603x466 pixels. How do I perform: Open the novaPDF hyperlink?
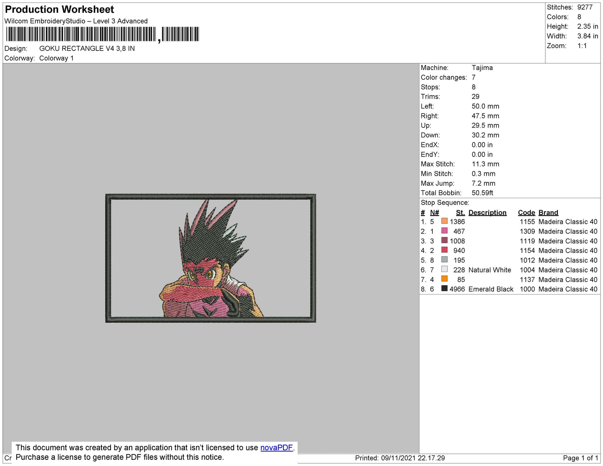[277, 448]
